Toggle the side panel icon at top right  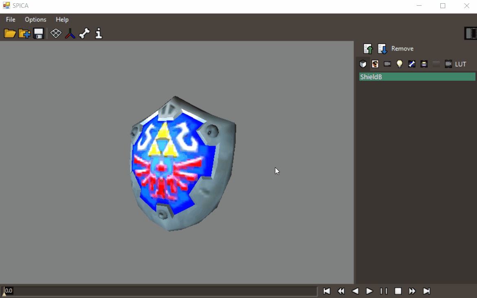pyautogui.click(x=470, y=33)
